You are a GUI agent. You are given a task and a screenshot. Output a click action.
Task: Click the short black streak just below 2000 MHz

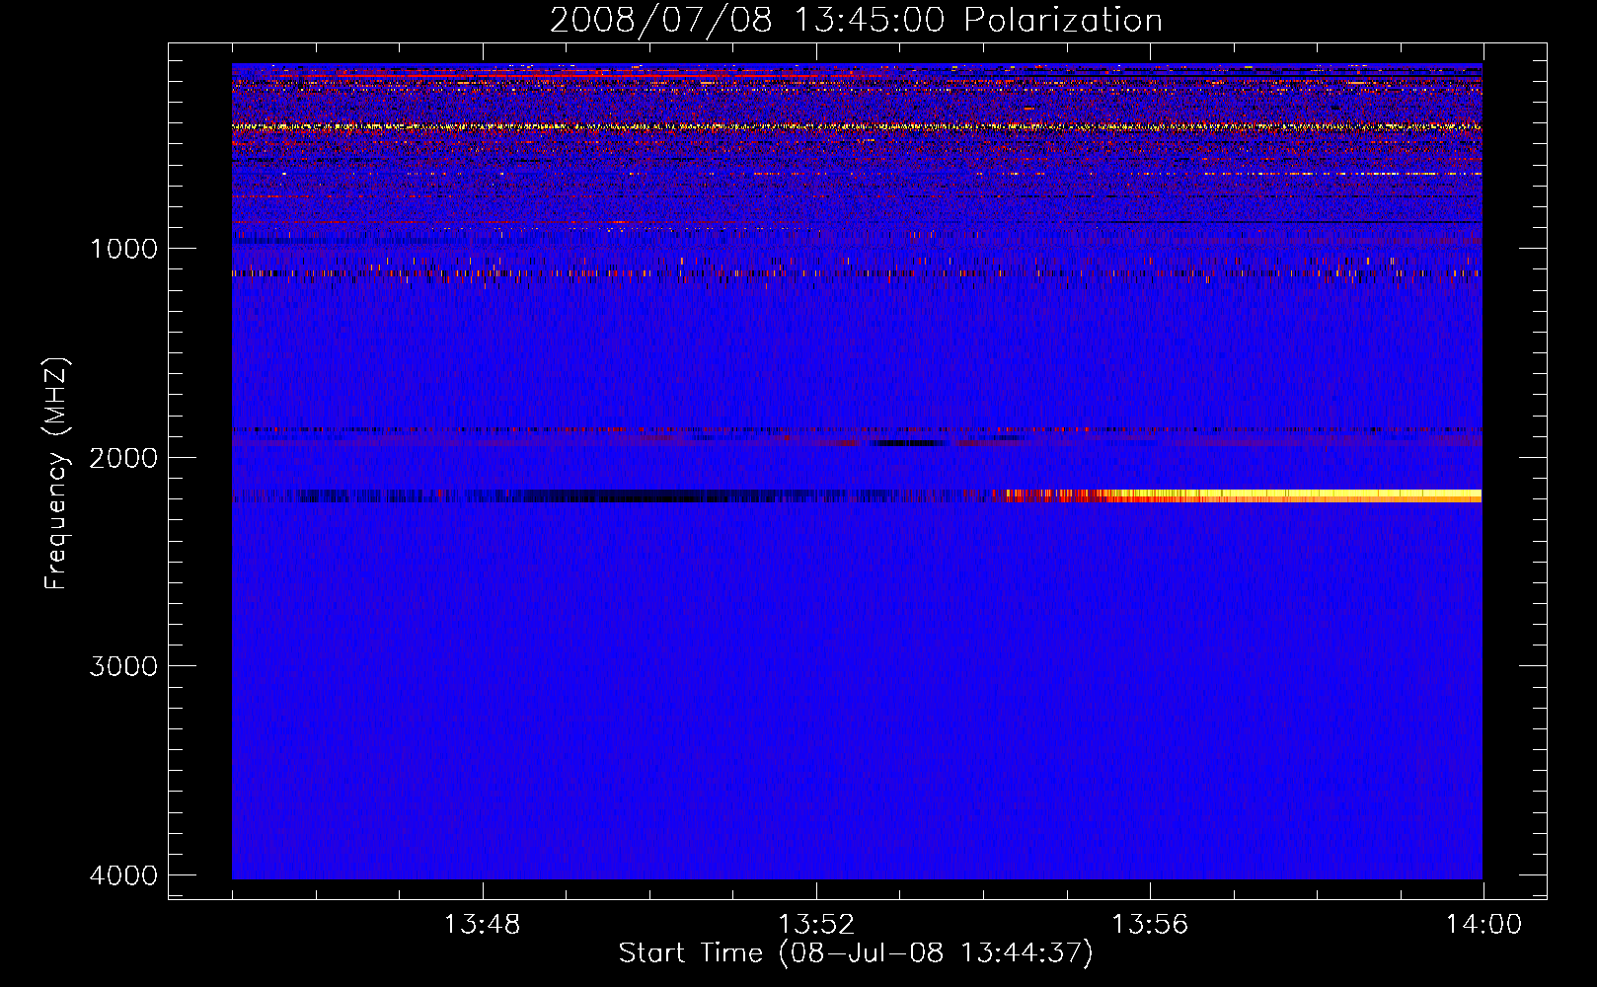click(x=909, y=443)
